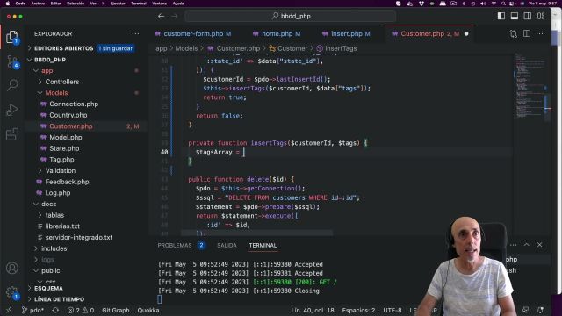Screen dimensions: 562x316
Task: Open the Manage gear icon
Action: (11, 292)
